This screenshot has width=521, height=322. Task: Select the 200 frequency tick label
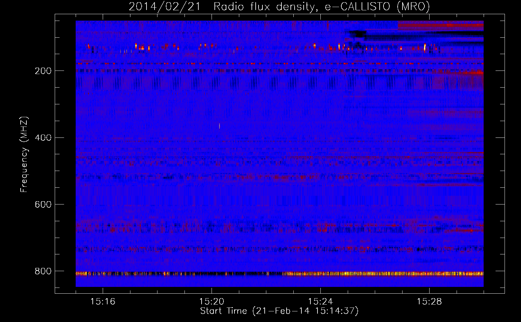43,71
